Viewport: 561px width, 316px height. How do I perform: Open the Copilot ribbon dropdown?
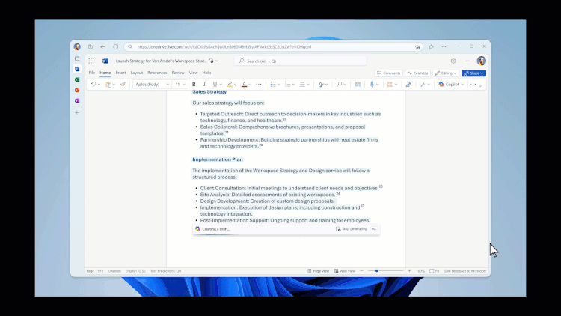(451, 84)
